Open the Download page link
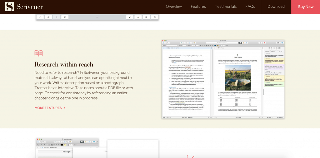The height and width of the screenshot is (158, 320). coord(276,7)
